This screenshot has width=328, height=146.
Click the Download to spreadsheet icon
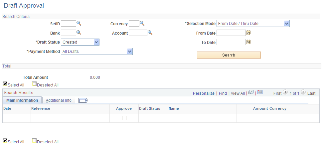point(260,92)
